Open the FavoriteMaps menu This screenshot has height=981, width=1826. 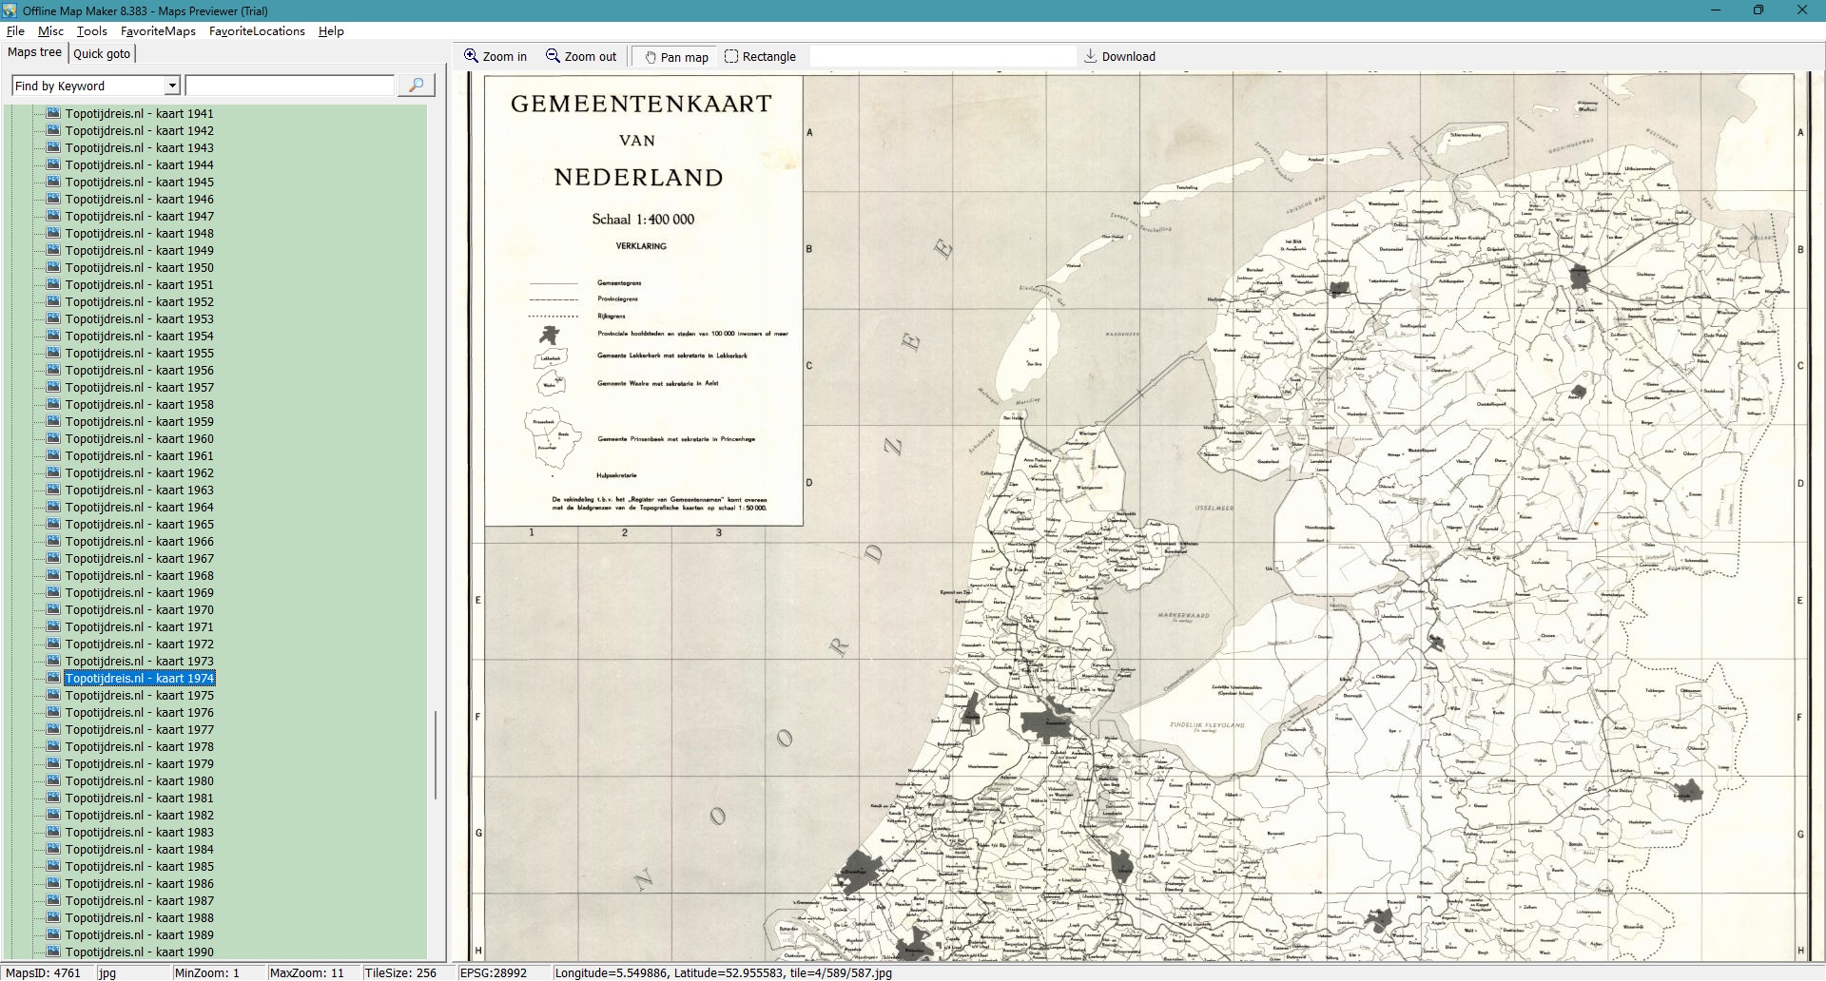point(158,31)
